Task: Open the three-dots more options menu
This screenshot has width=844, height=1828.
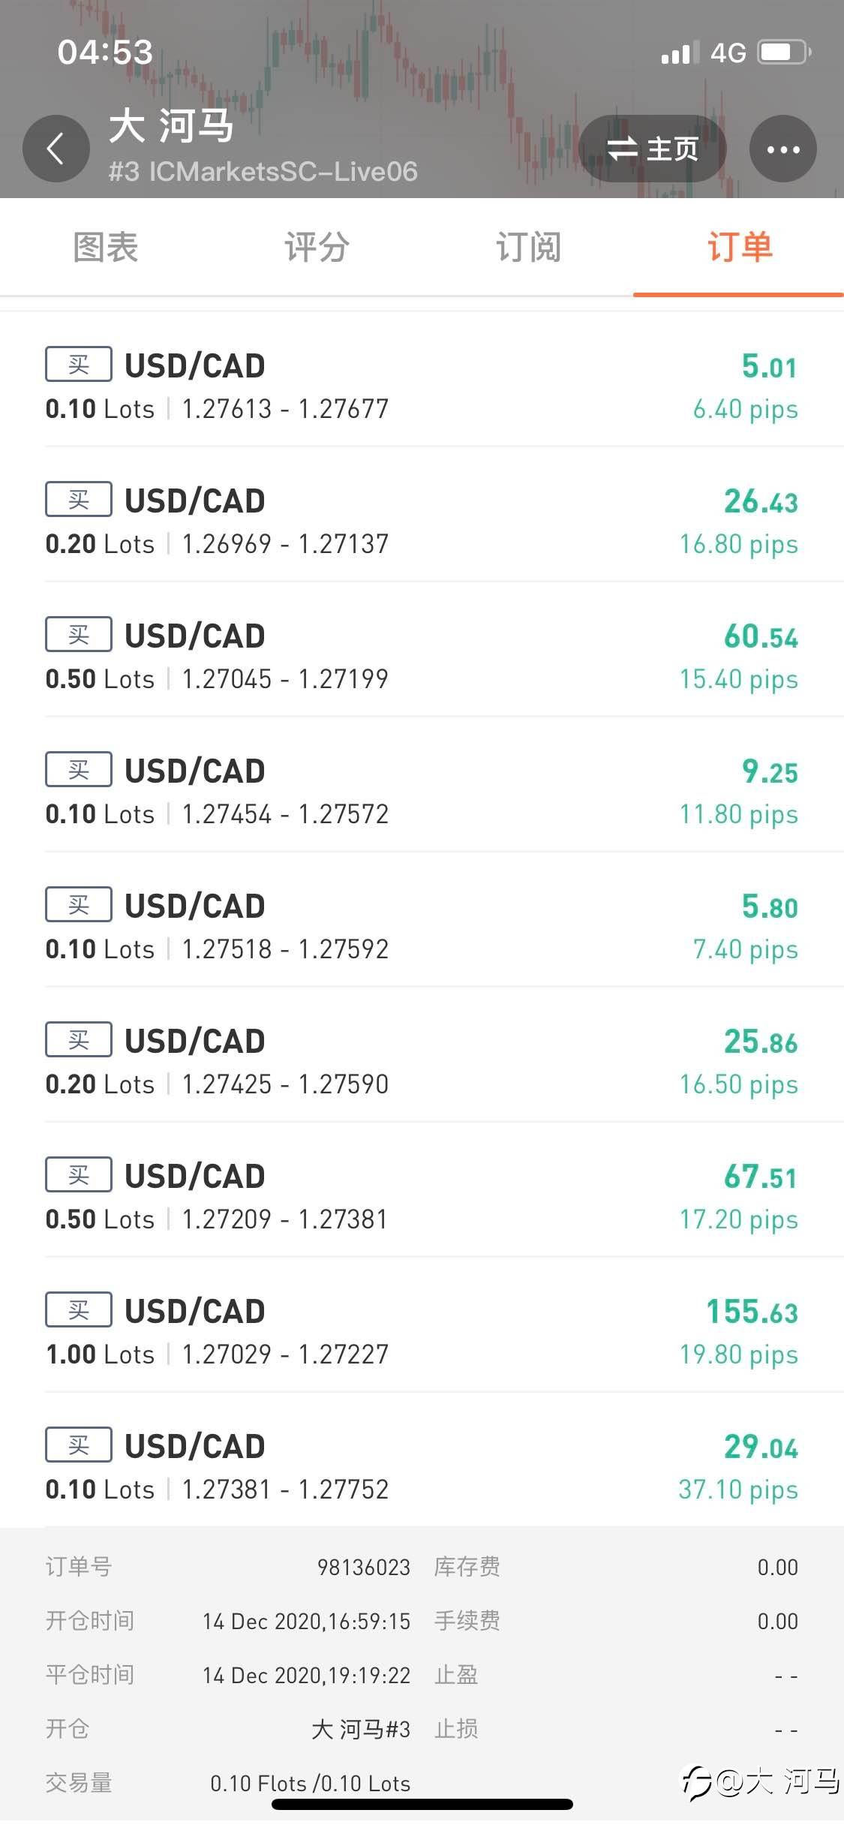Action: tap(782, 149)
